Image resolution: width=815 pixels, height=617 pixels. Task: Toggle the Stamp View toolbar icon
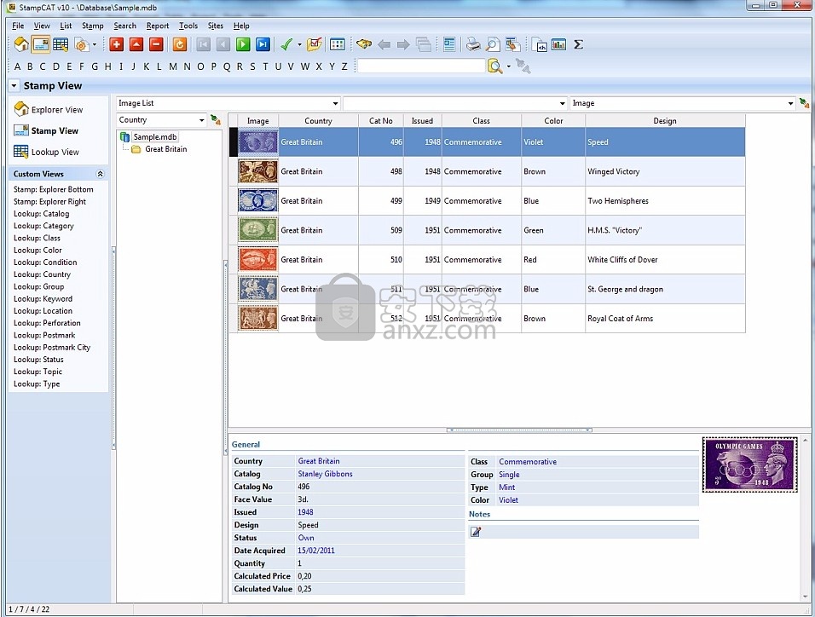tap(41, 44)
